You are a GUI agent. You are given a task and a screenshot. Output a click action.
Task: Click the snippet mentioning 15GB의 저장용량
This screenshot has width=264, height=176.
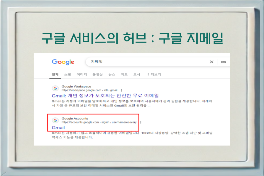click(x=132, y=135)
